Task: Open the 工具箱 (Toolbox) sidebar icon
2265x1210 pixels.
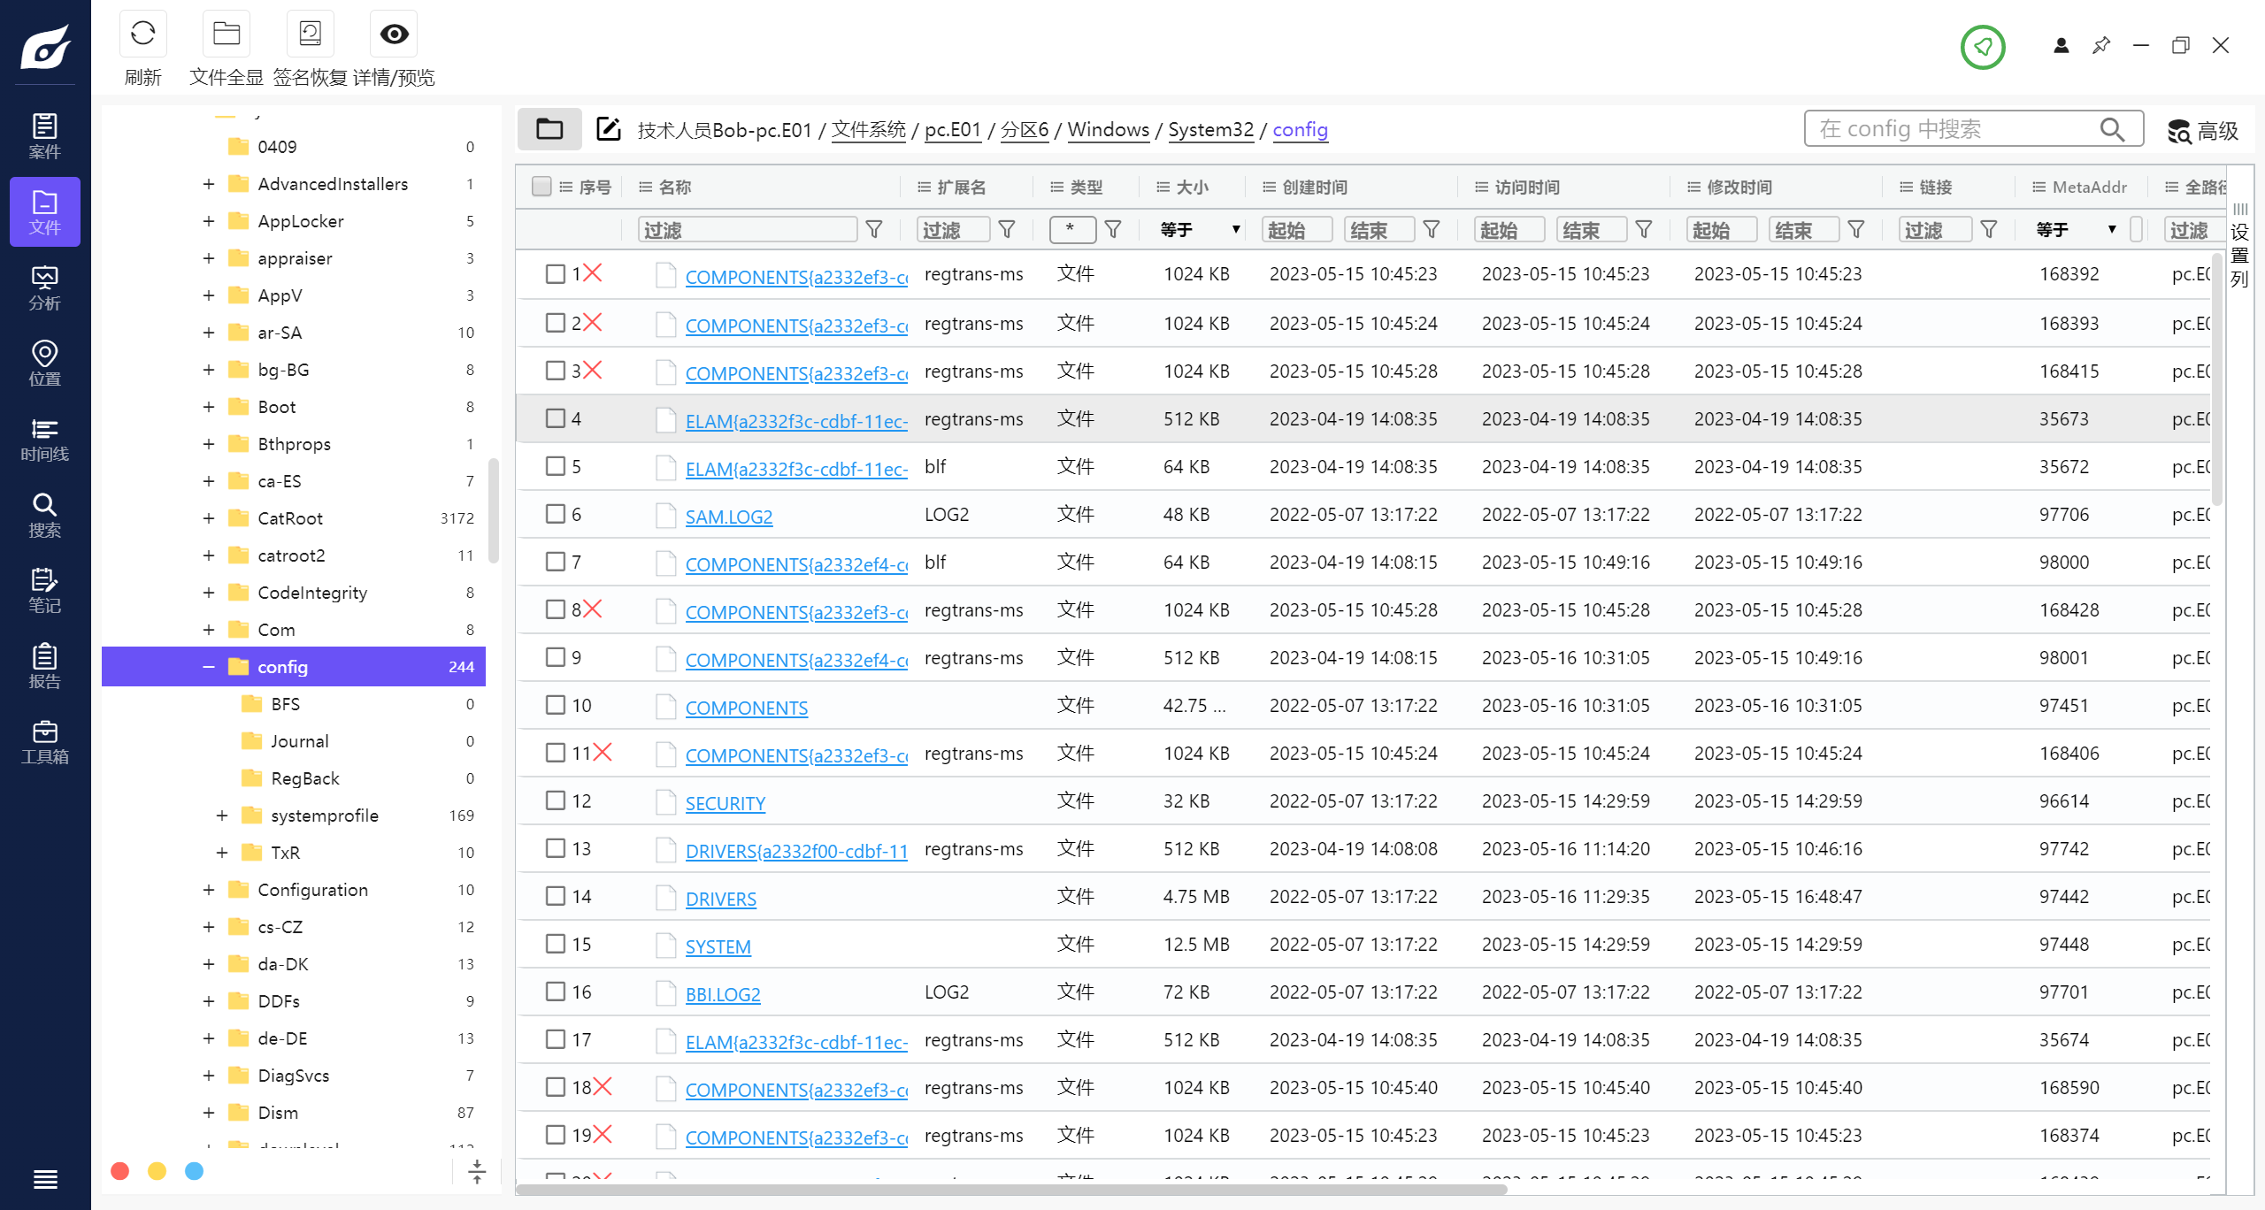Action: tap(44, 740)
